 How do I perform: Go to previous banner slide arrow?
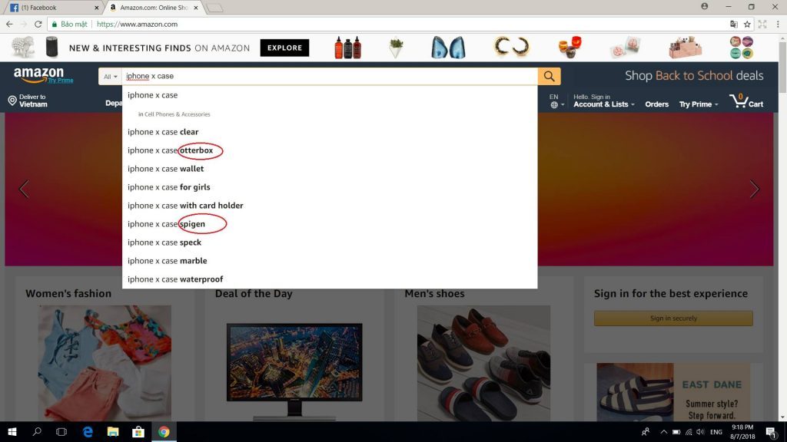(x=24, y=189)
